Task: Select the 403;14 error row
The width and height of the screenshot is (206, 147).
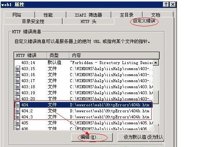Action: pyautogui.click(x=83, y=63)
